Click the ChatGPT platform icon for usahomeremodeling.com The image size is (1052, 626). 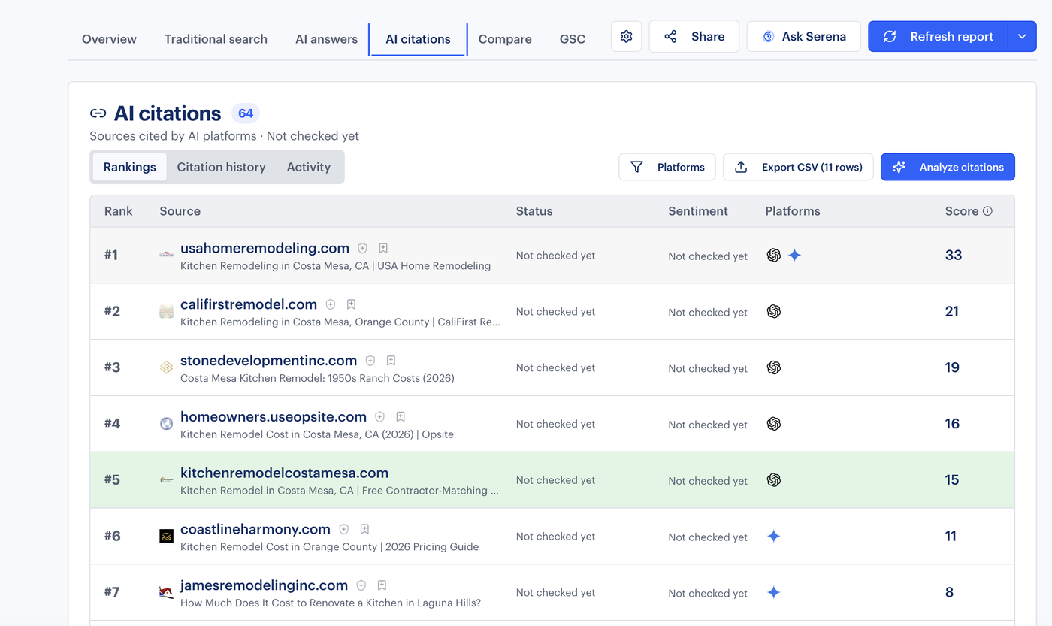(774, 256)
